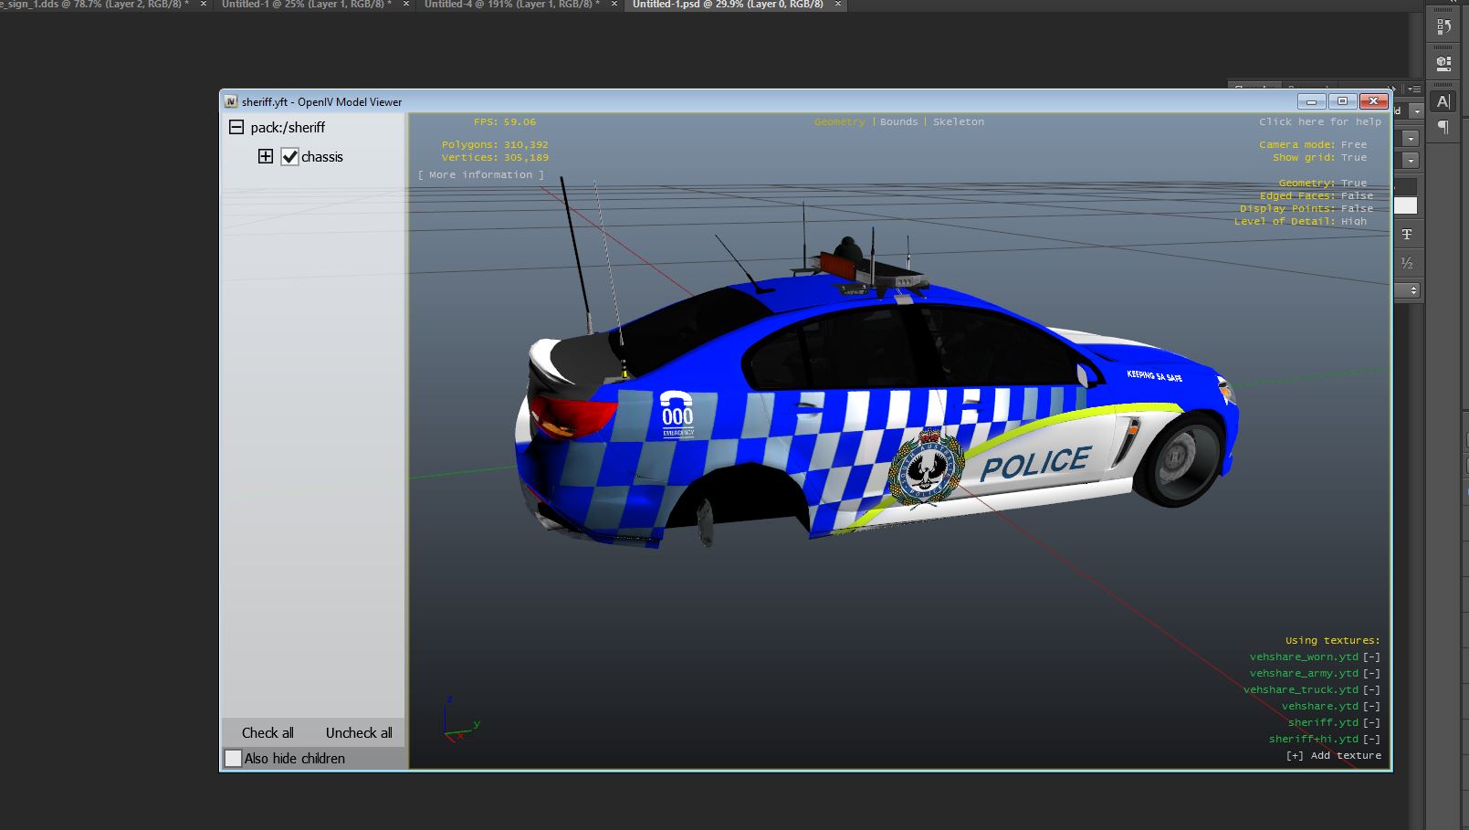Remove the vehshare_worn.ytd texture

click(1371, 657)
